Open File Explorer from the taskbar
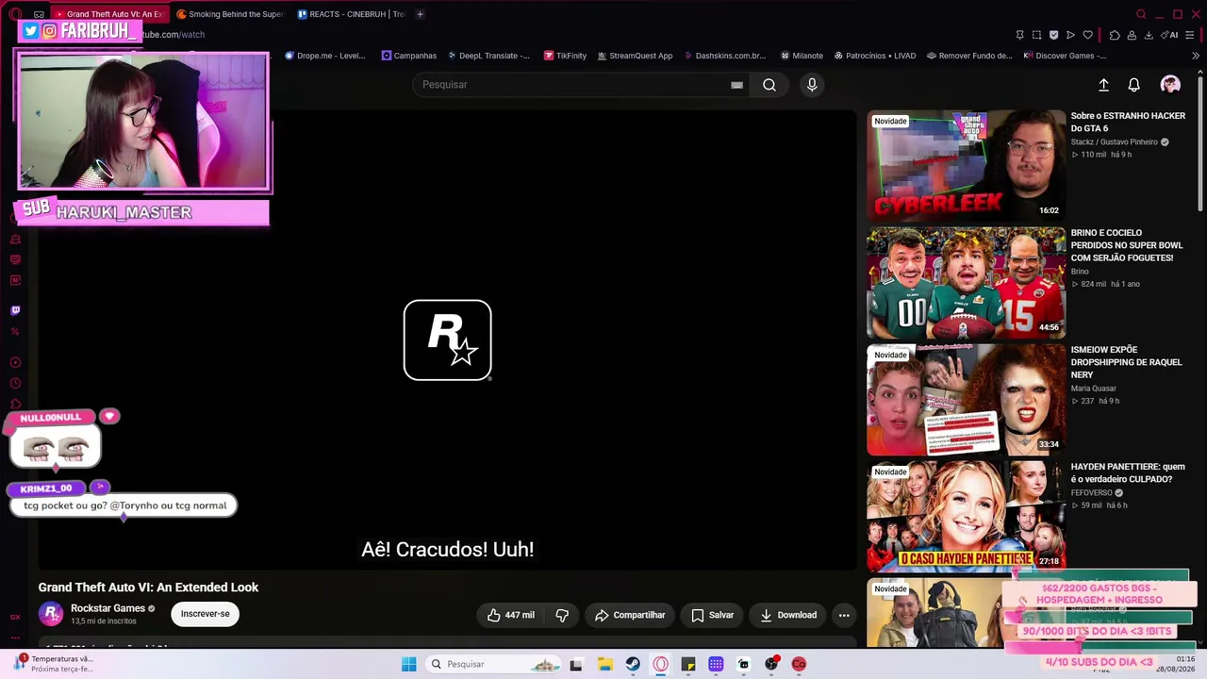This screenshot has height=679, width=1207. point(604,664)
